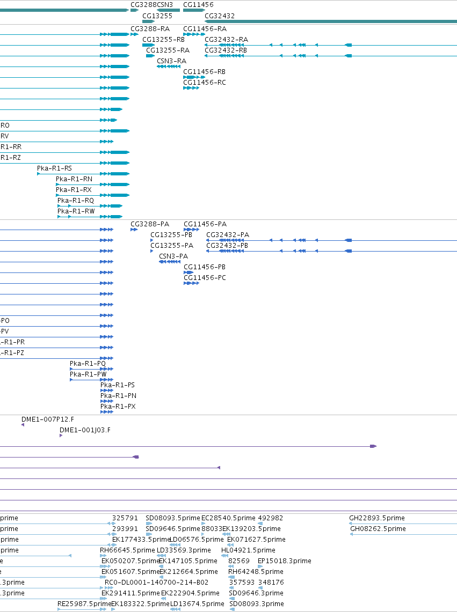
Task: Click protein label Pka-R1-PW
Action: click(x=89, y=374)
